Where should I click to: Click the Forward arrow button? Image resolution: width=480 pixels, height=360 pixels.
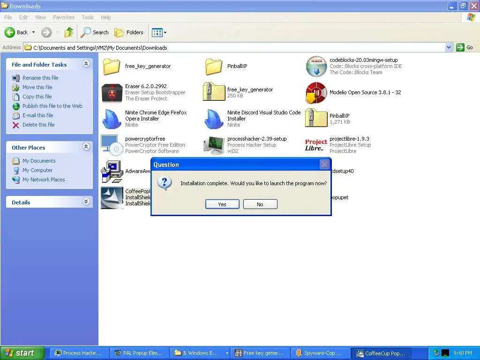point(46,32)
